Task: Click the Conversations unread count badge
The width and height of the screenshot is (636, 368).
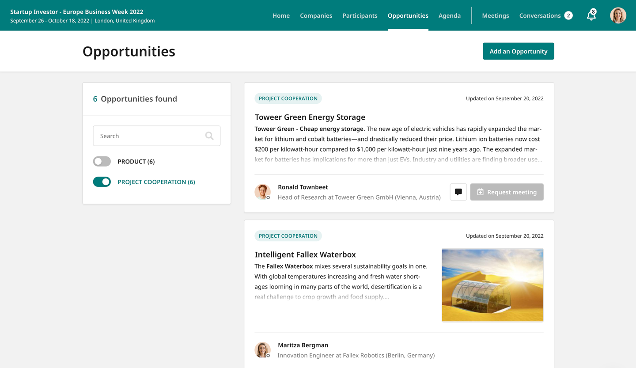Action: (x=568, y=15)
